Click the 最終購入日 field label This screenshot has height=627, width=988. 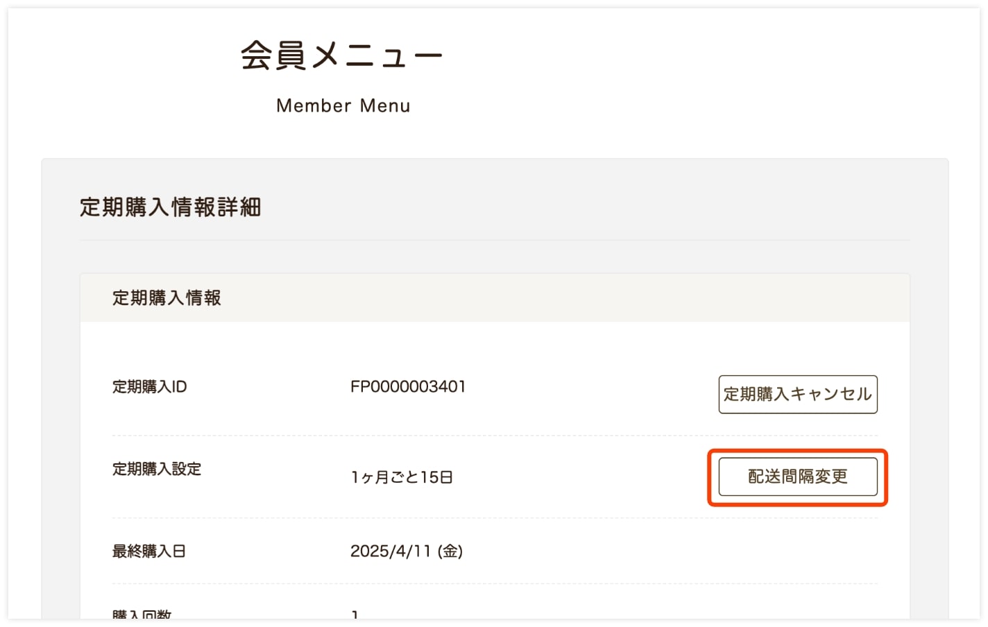pos(149,551)
